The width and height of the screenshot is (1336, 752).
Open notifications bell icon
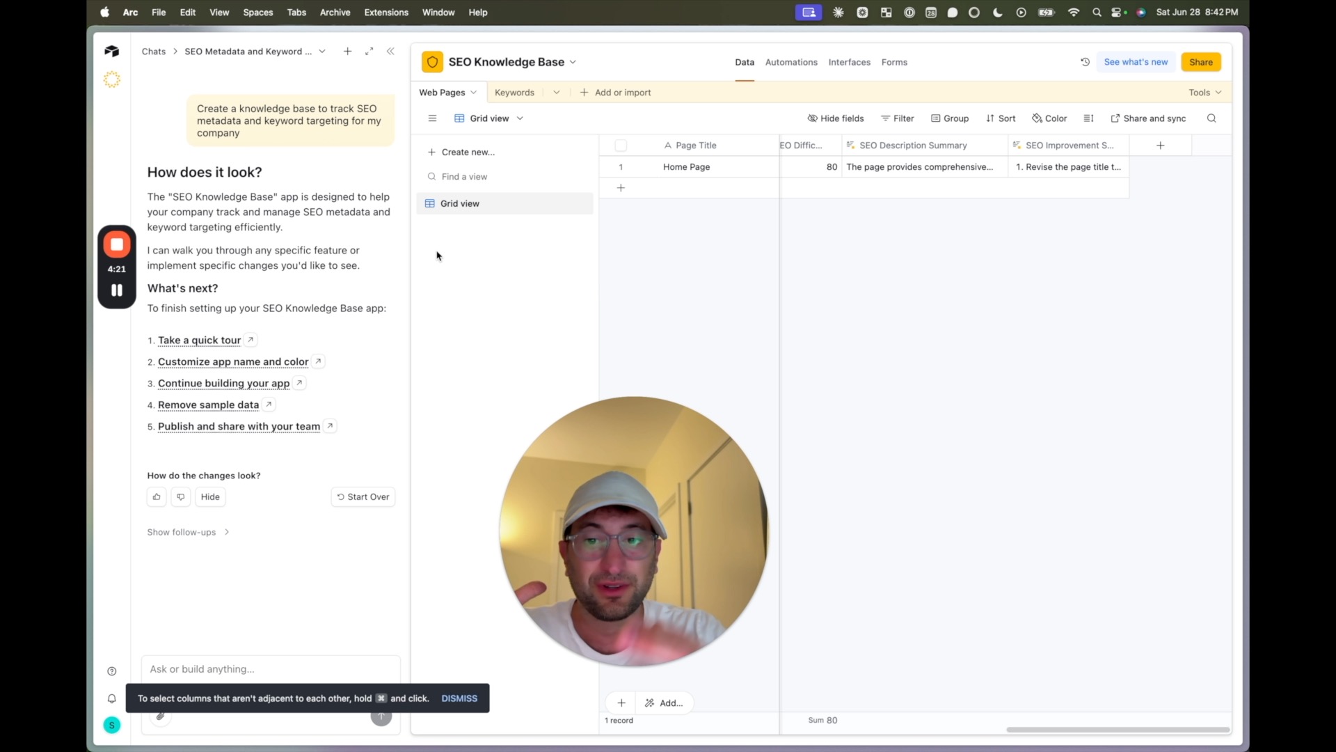(x=111, y=698)
